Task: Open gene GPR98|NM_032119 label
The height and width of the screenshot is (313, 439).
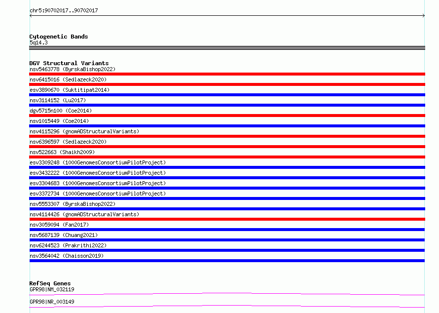Action: pos(52,289)
